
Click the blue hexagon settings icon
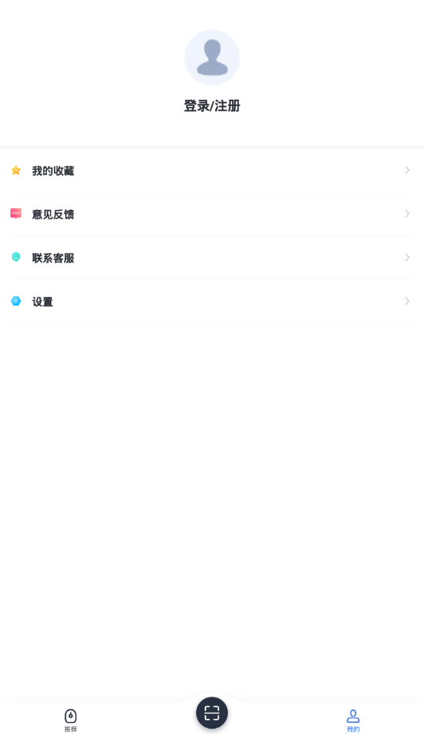[16, 301]
